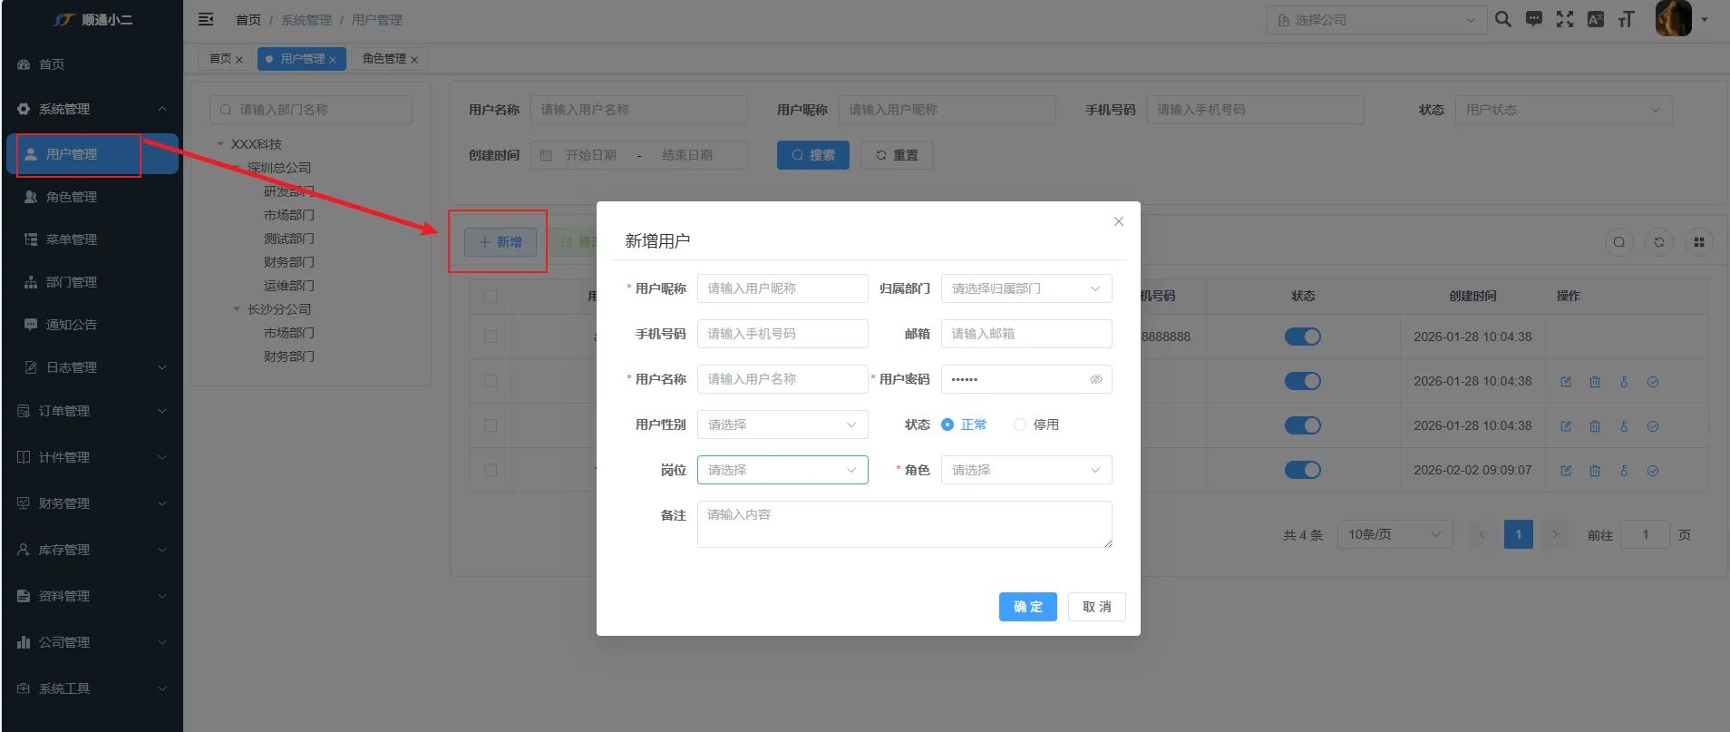This screenshot has width=1730, height=732.
Task: Toggle the status switch in first table row
Action: (x=1302, y=337)
